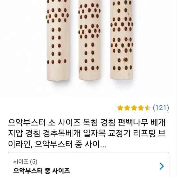Viewport: 177px width, 177px height.
Task: Tap the middle wooden neck pillow image
Action: pyautogui.click(x=90, y=39)
